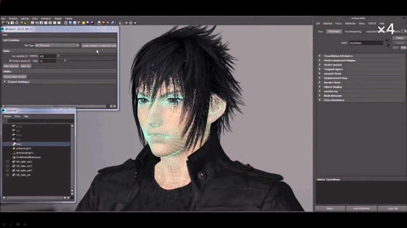Click the rtk_bake_set2 set icon
Viewport: 407px width, 228px height.
[x=14, y=161]
